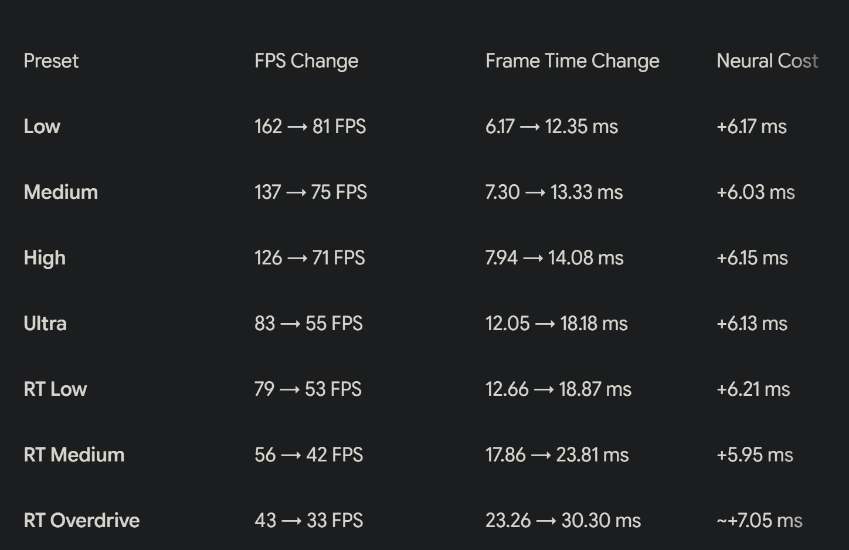Click the RT Low preset label
This screenshot has height=550, width=849.
[x=55, y=389]
